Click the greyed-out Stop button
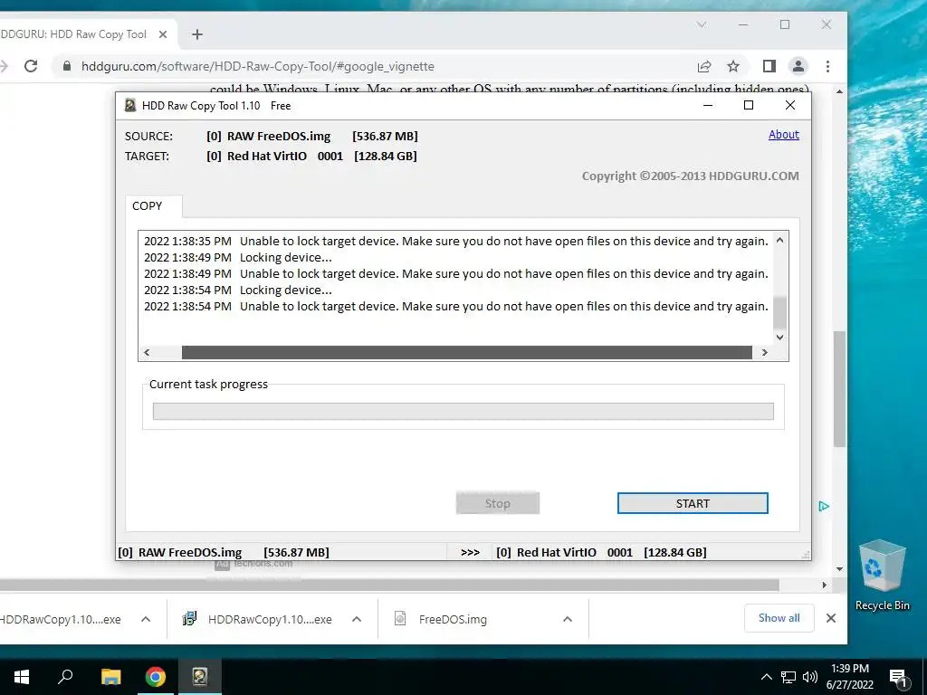Screen dimensions: 927x695 coord(497,503)
